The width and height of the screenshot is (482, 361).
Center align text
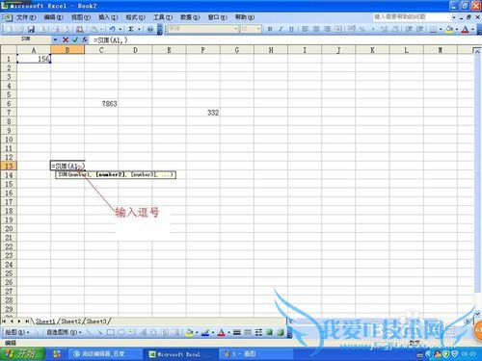click(x=316, y=29)
